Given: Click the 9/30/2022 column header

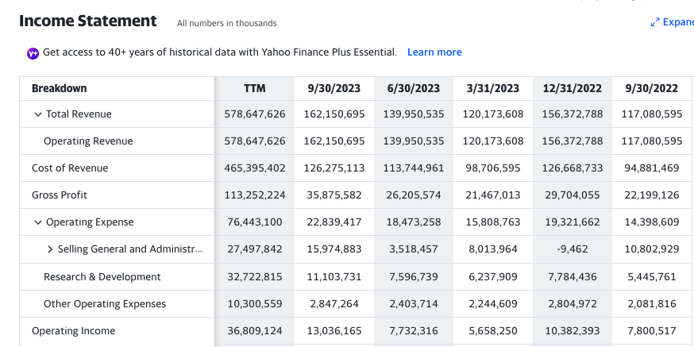Looking at the screenshot, I should [x=651, y=88].
